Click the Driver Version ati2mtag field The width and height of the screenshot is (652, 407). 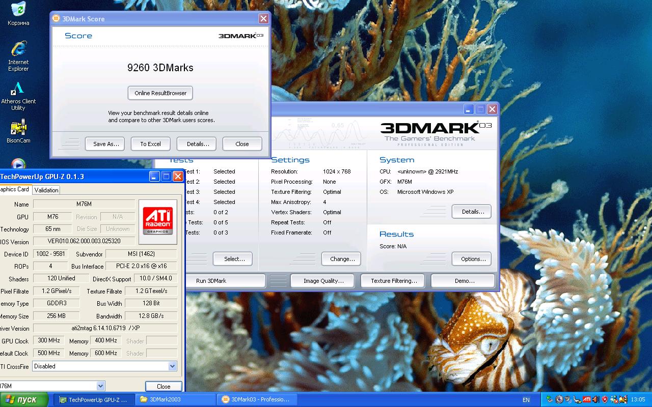coord(105,328)
